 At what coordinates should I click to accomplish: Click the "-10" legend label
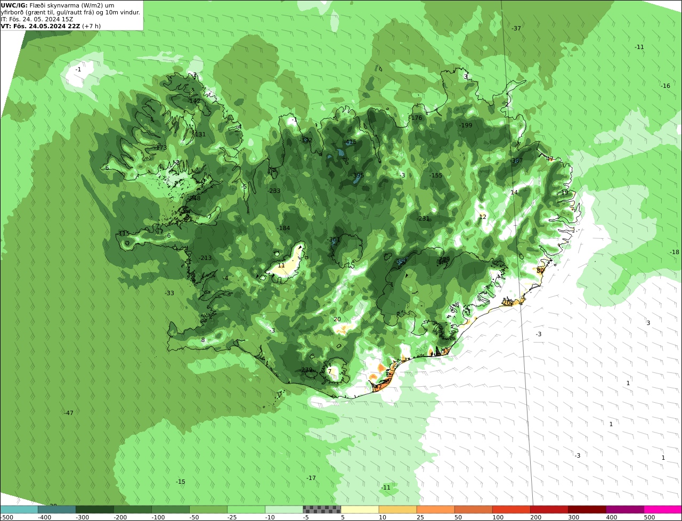270,517
